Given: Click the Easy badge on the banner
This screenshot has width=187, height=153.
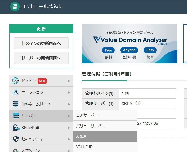Looking at the screenshot, I should point(150,50).
